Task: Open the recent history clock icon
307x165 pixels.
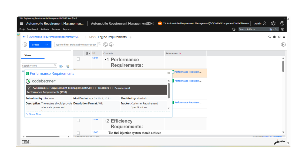Action: click(x=234, y=29)
